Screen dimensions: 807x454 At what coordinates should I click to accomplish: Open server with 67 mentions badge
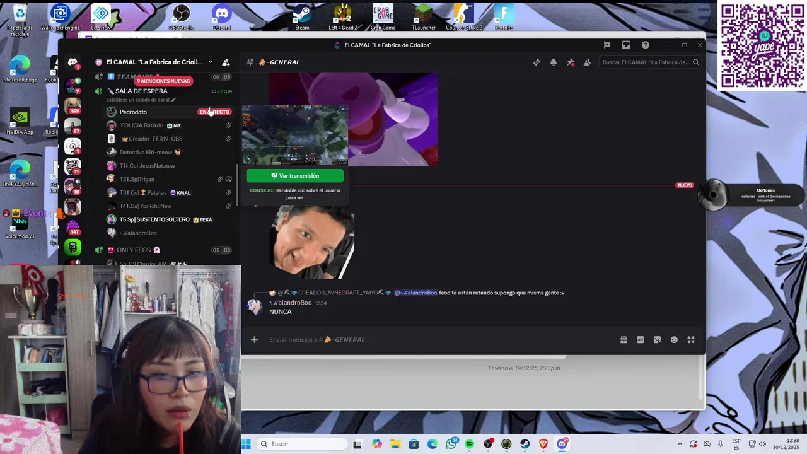point(73,125)
